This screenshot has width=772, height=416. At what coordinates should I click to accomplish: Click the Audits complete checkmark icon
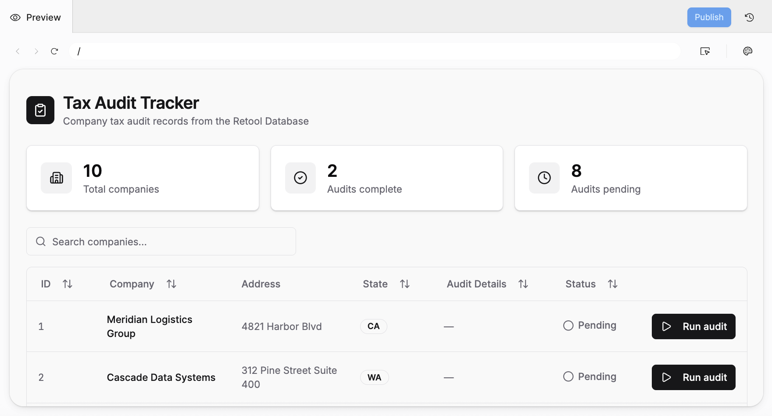[x=300, y=178]
